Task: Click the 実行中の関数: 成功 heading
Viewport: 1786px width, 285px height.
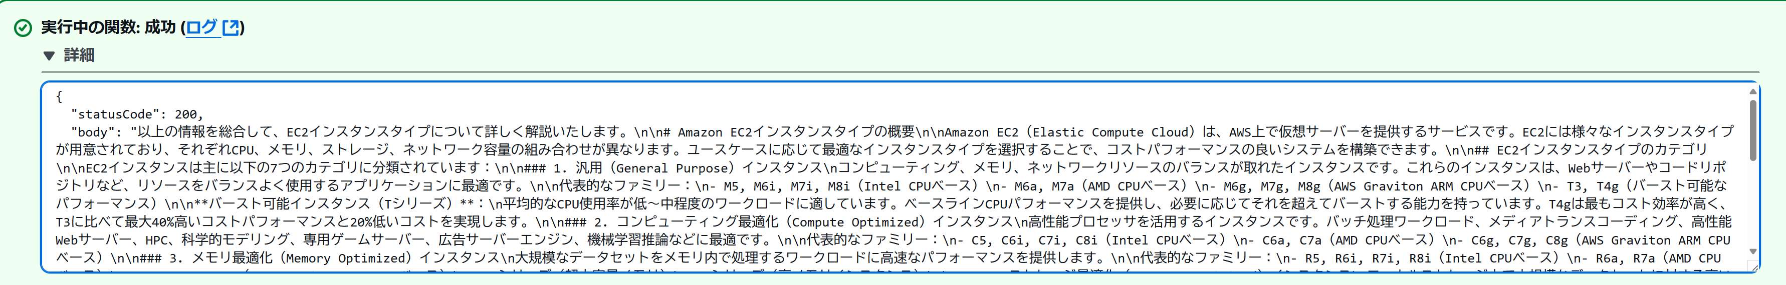Action: 108,27
